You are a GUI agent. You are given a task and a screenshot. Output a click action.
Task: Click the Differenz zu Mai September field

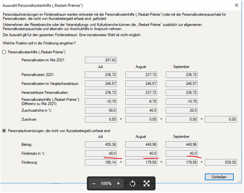click(x=181, y=101)
